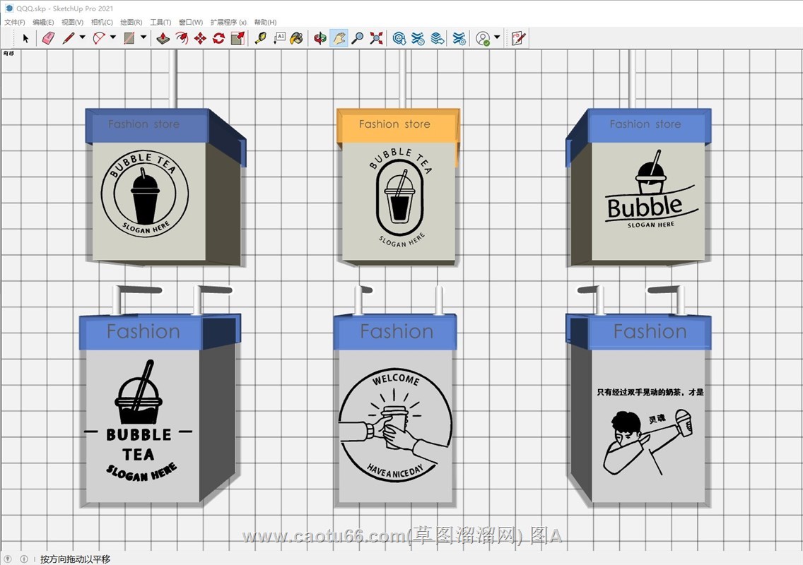
Task: Click the geolocation status bar icon
Action: coord(8,559)
